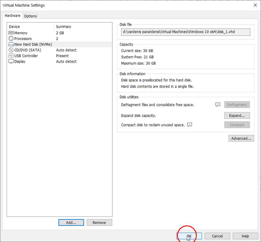Click the Processors chip icon
This screenshot has height=242, width=261.
[x=11, y=39]
